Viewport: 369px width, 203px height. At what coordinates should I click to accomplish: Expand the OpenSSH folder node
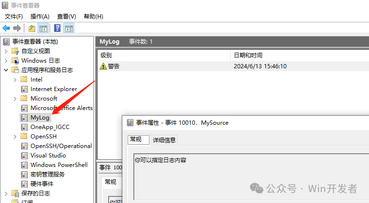15,137
